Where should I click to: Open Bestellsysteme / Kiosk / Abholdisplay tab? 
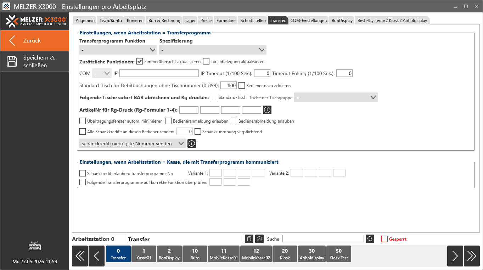click(392, 21)
